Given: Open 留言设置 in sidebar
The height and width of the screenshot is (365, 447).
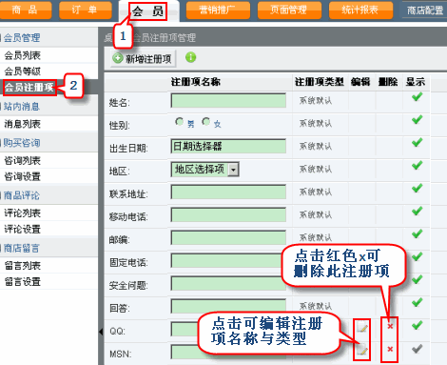Looking at the screenshot, I should 23,281.
